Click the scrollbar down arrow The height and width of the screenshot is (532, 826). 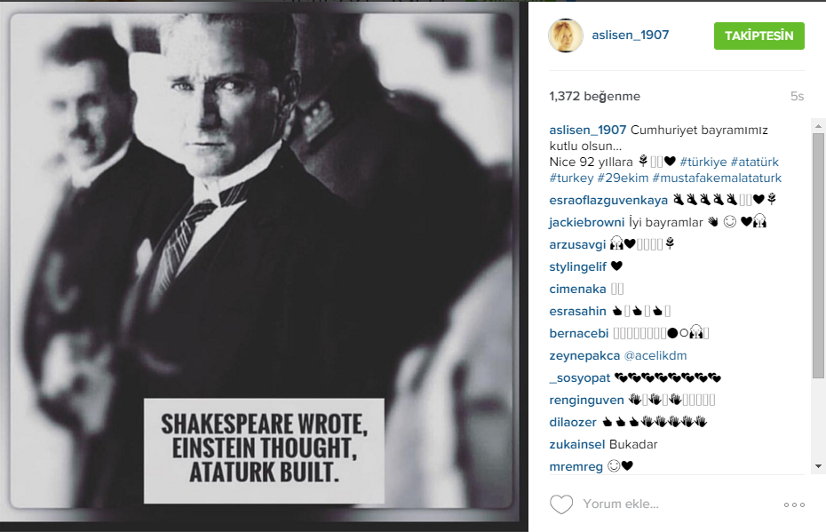pos(818,466)
